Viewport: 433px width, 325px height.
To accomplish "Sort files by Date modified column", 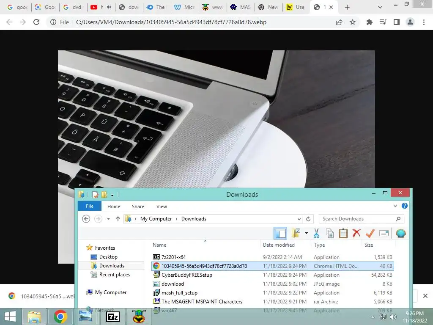I will pos(279,245).
